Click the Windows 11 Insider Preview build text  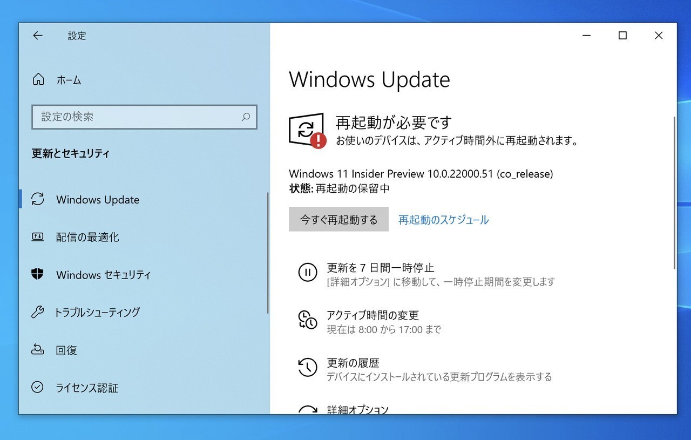tap(421, 174)
